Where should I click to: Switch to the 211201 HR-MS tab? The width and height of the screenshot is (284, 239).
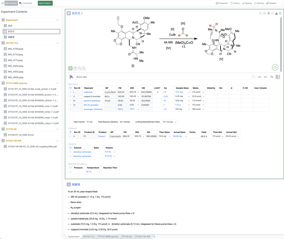[x=143, y=237]
